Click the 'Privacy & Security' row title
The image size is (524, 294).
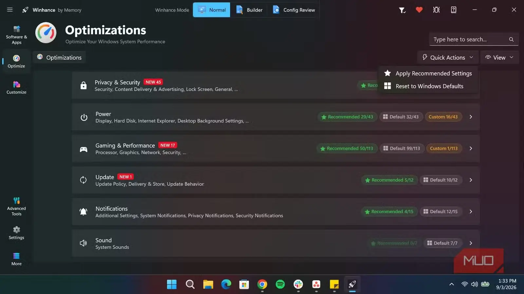[117, 82]
